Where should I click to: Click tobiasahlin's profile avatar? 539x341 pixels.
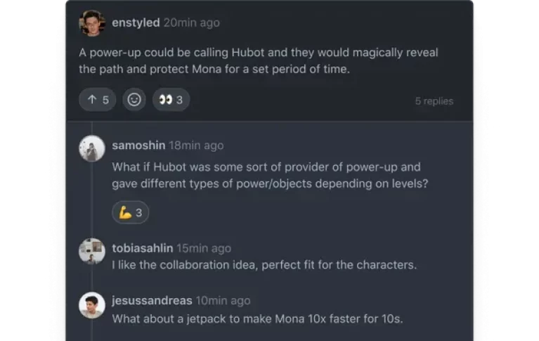[x=92, y=251]
